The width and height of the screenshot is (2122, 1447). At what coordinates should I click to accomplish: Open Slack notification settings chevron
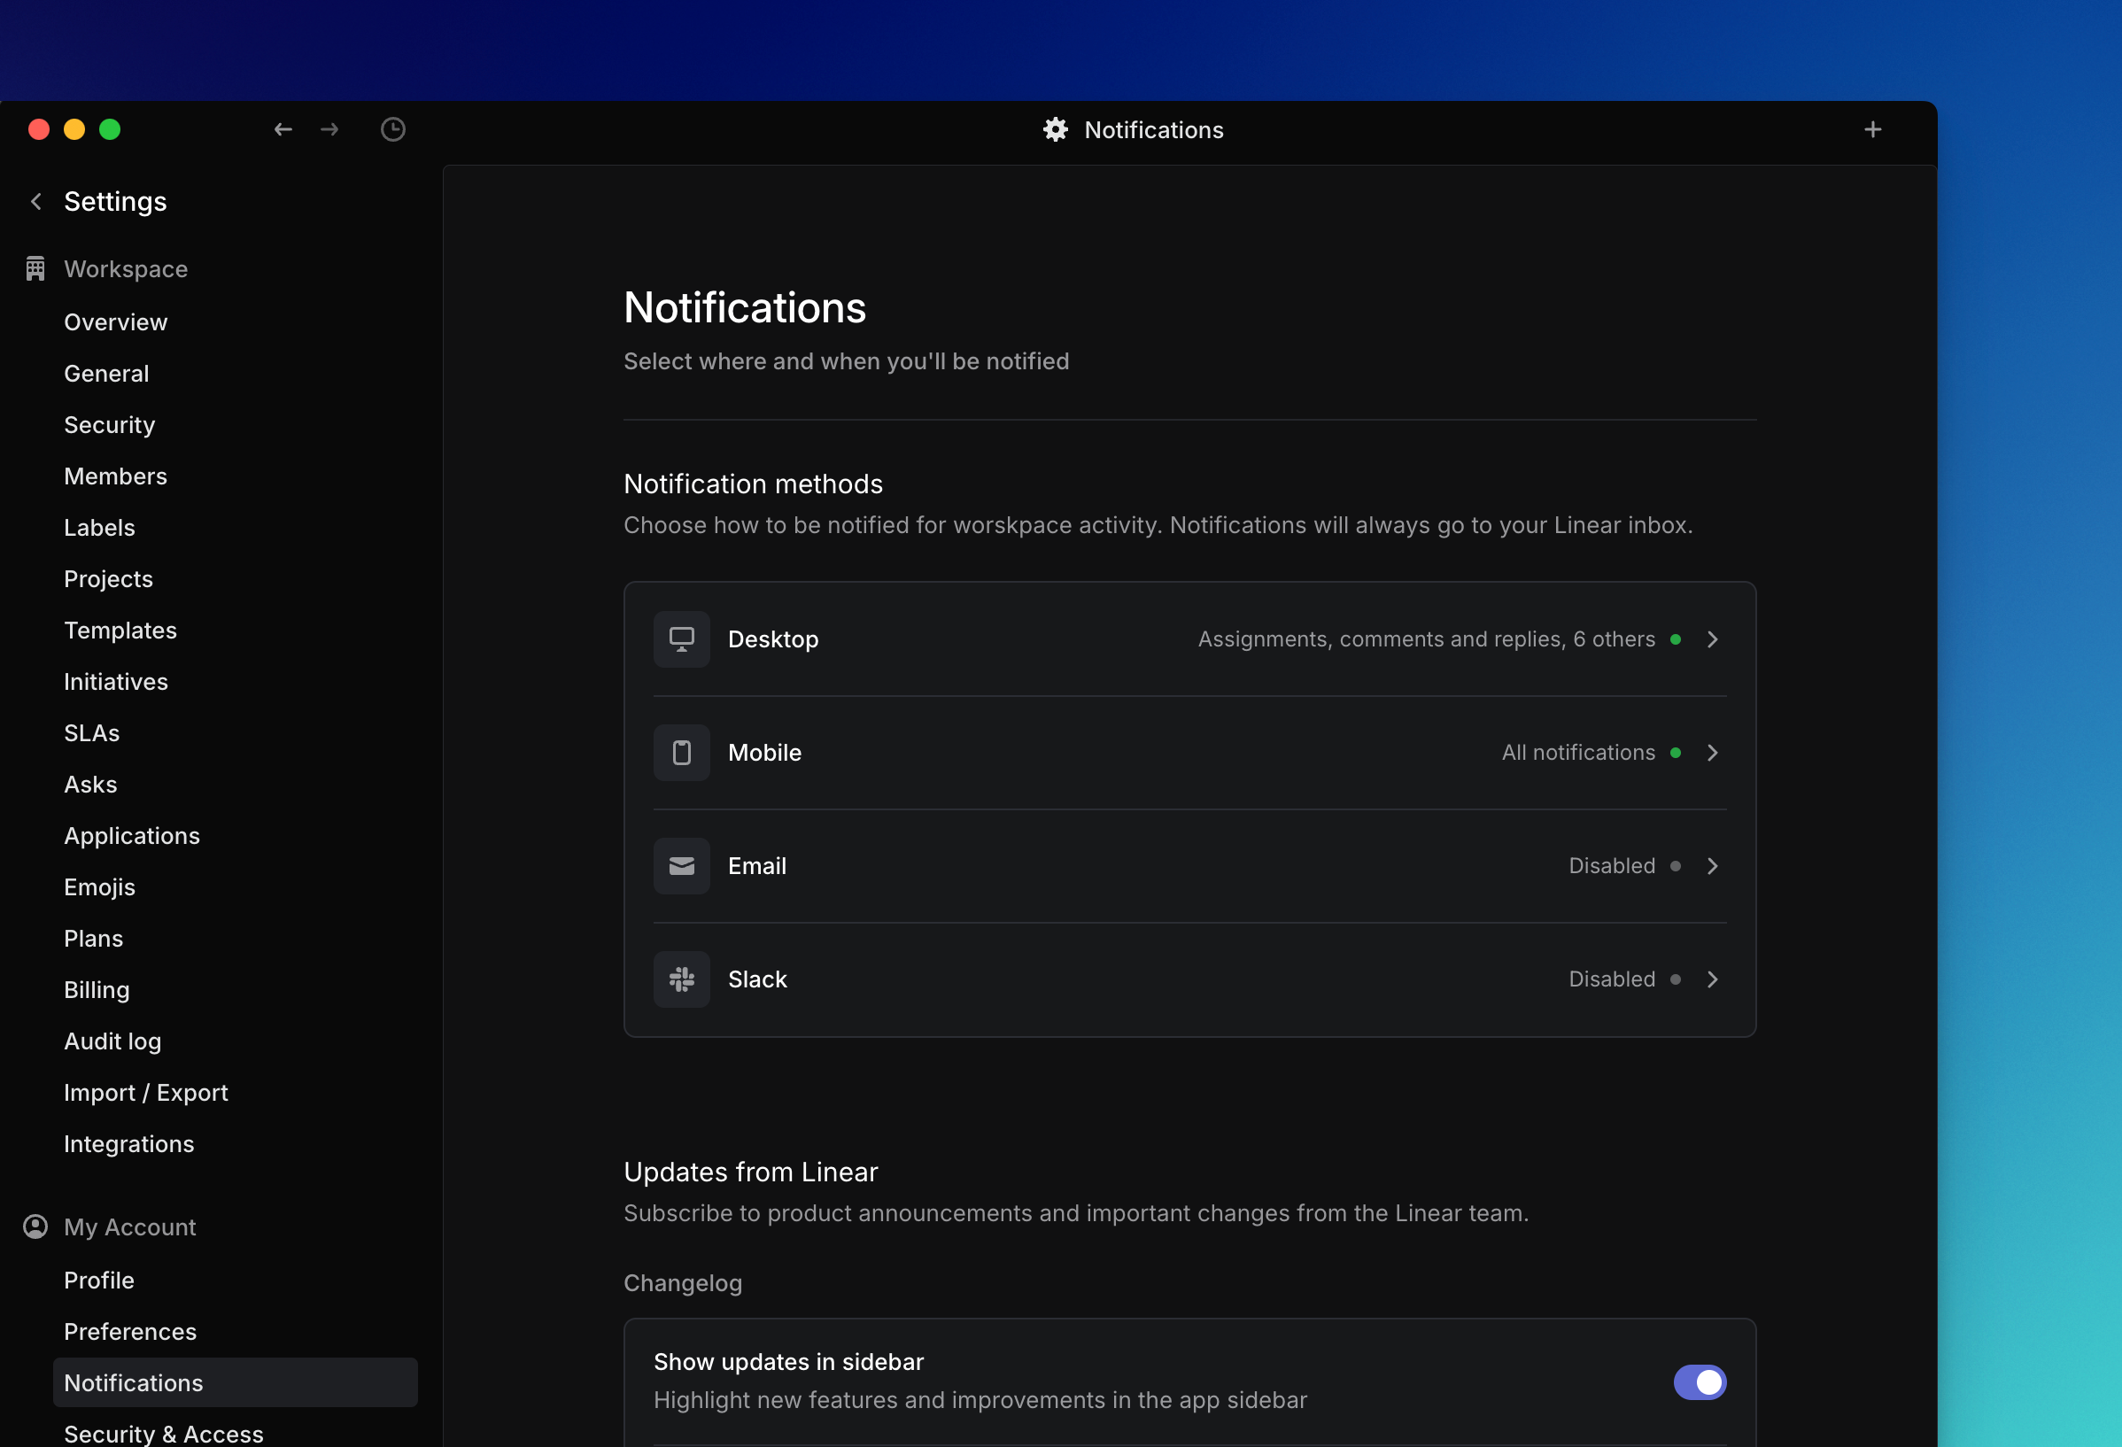[x=1712, y=979]
